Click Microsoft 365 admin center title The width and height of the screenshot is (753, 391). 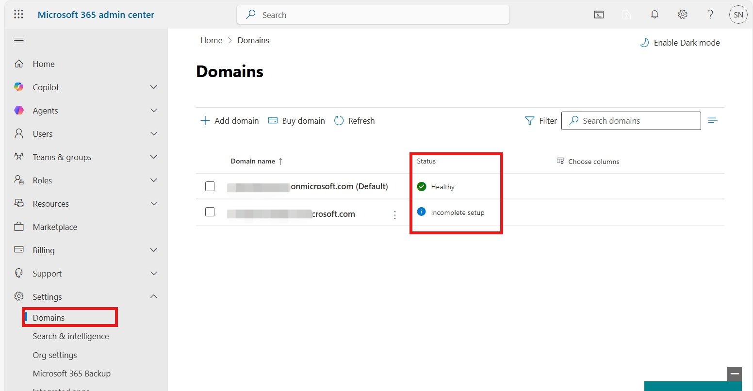[96, 15]
